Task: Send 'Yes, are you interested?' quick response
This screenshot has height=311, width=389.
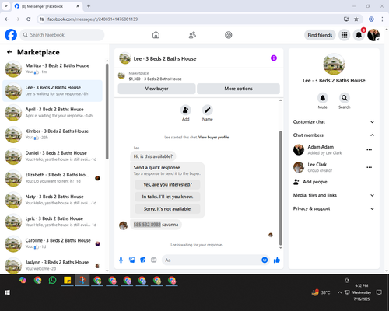Action: (x=167, y=184)
